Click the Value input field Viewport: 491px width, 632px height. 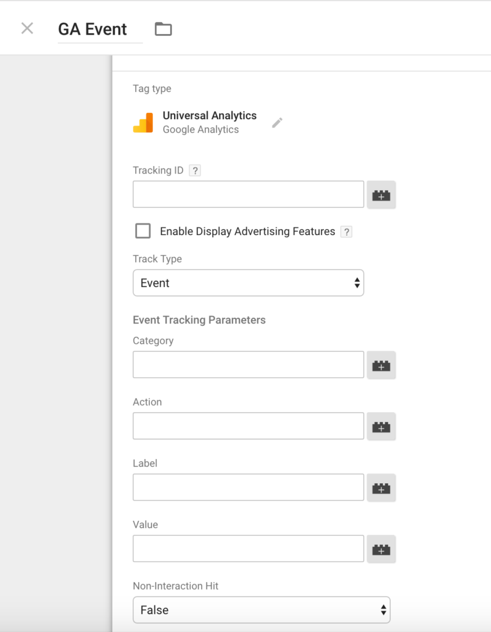pyautogui.click(x=248, y=548)
